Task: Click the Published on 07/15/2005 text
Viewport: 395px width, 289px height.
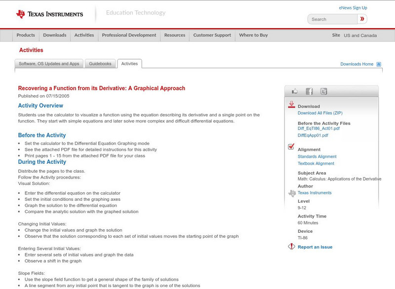Action: pyautogui.click(x=43, y=96)
